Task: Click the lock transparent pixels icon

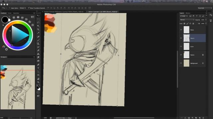Action: [x=184, y=23]
